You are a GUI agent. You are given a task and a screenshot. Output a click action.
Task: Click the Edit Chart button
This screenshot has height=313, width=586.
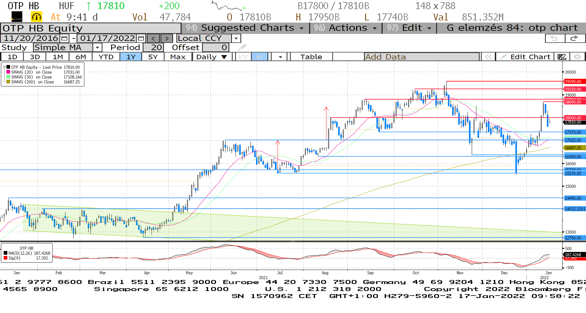[x=525, y=57]
